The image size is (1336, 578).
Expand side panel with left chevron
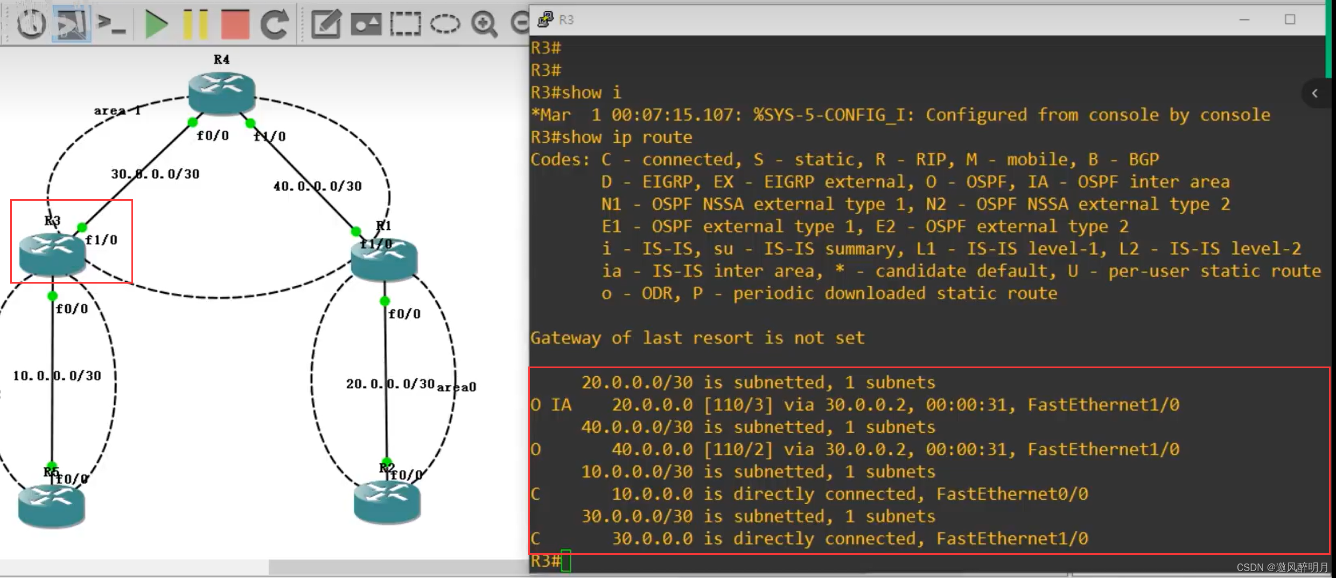point(1314,93)
